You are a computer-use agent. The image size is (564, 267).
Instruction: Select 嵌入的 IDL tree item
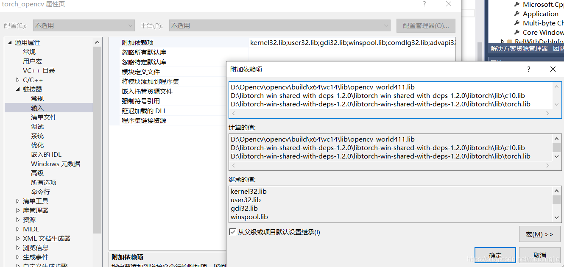coord(46,154)
